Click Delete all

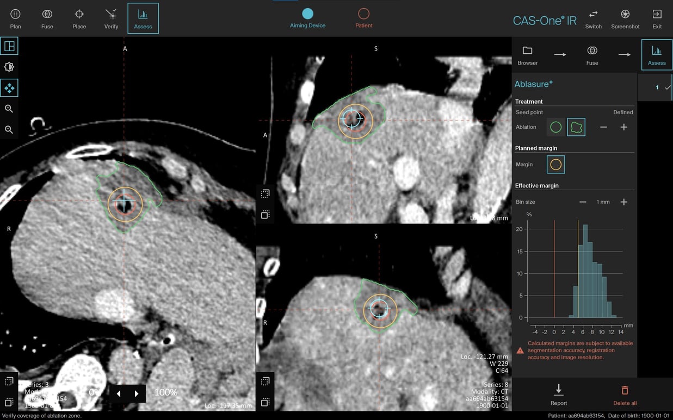(625, 394)
